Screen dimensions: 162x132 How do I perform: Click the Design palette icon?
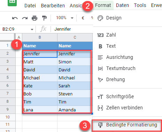click(100, 18)
